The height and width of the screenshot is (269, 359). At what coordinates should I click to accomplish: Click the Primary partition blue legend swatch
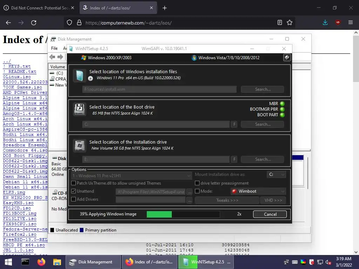tap(81, 230)
